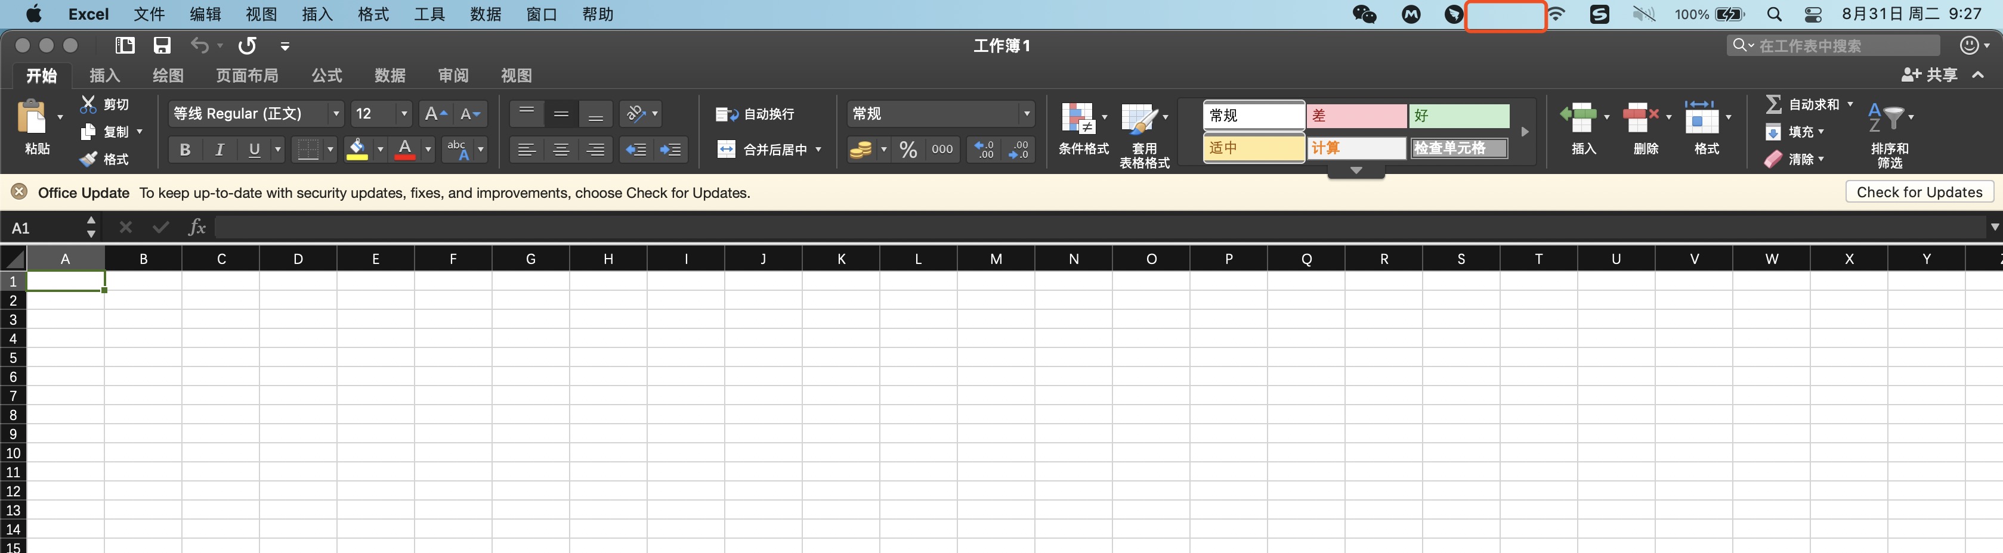
Task: Open the 数据 menu in menu bar
Action: pos(485,14)
